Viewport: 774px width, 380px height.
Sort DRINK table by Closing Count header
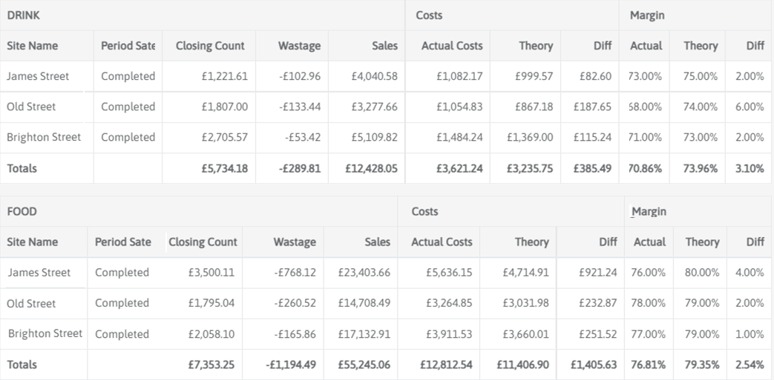(210, 46)
